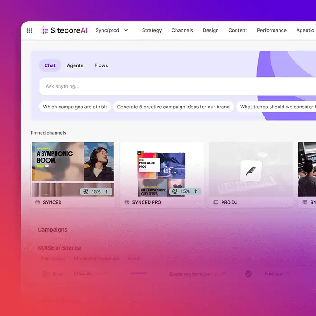Click the Minisite campaign item
The width and height of the screenshot is (316, 316).
click(83, 274)
